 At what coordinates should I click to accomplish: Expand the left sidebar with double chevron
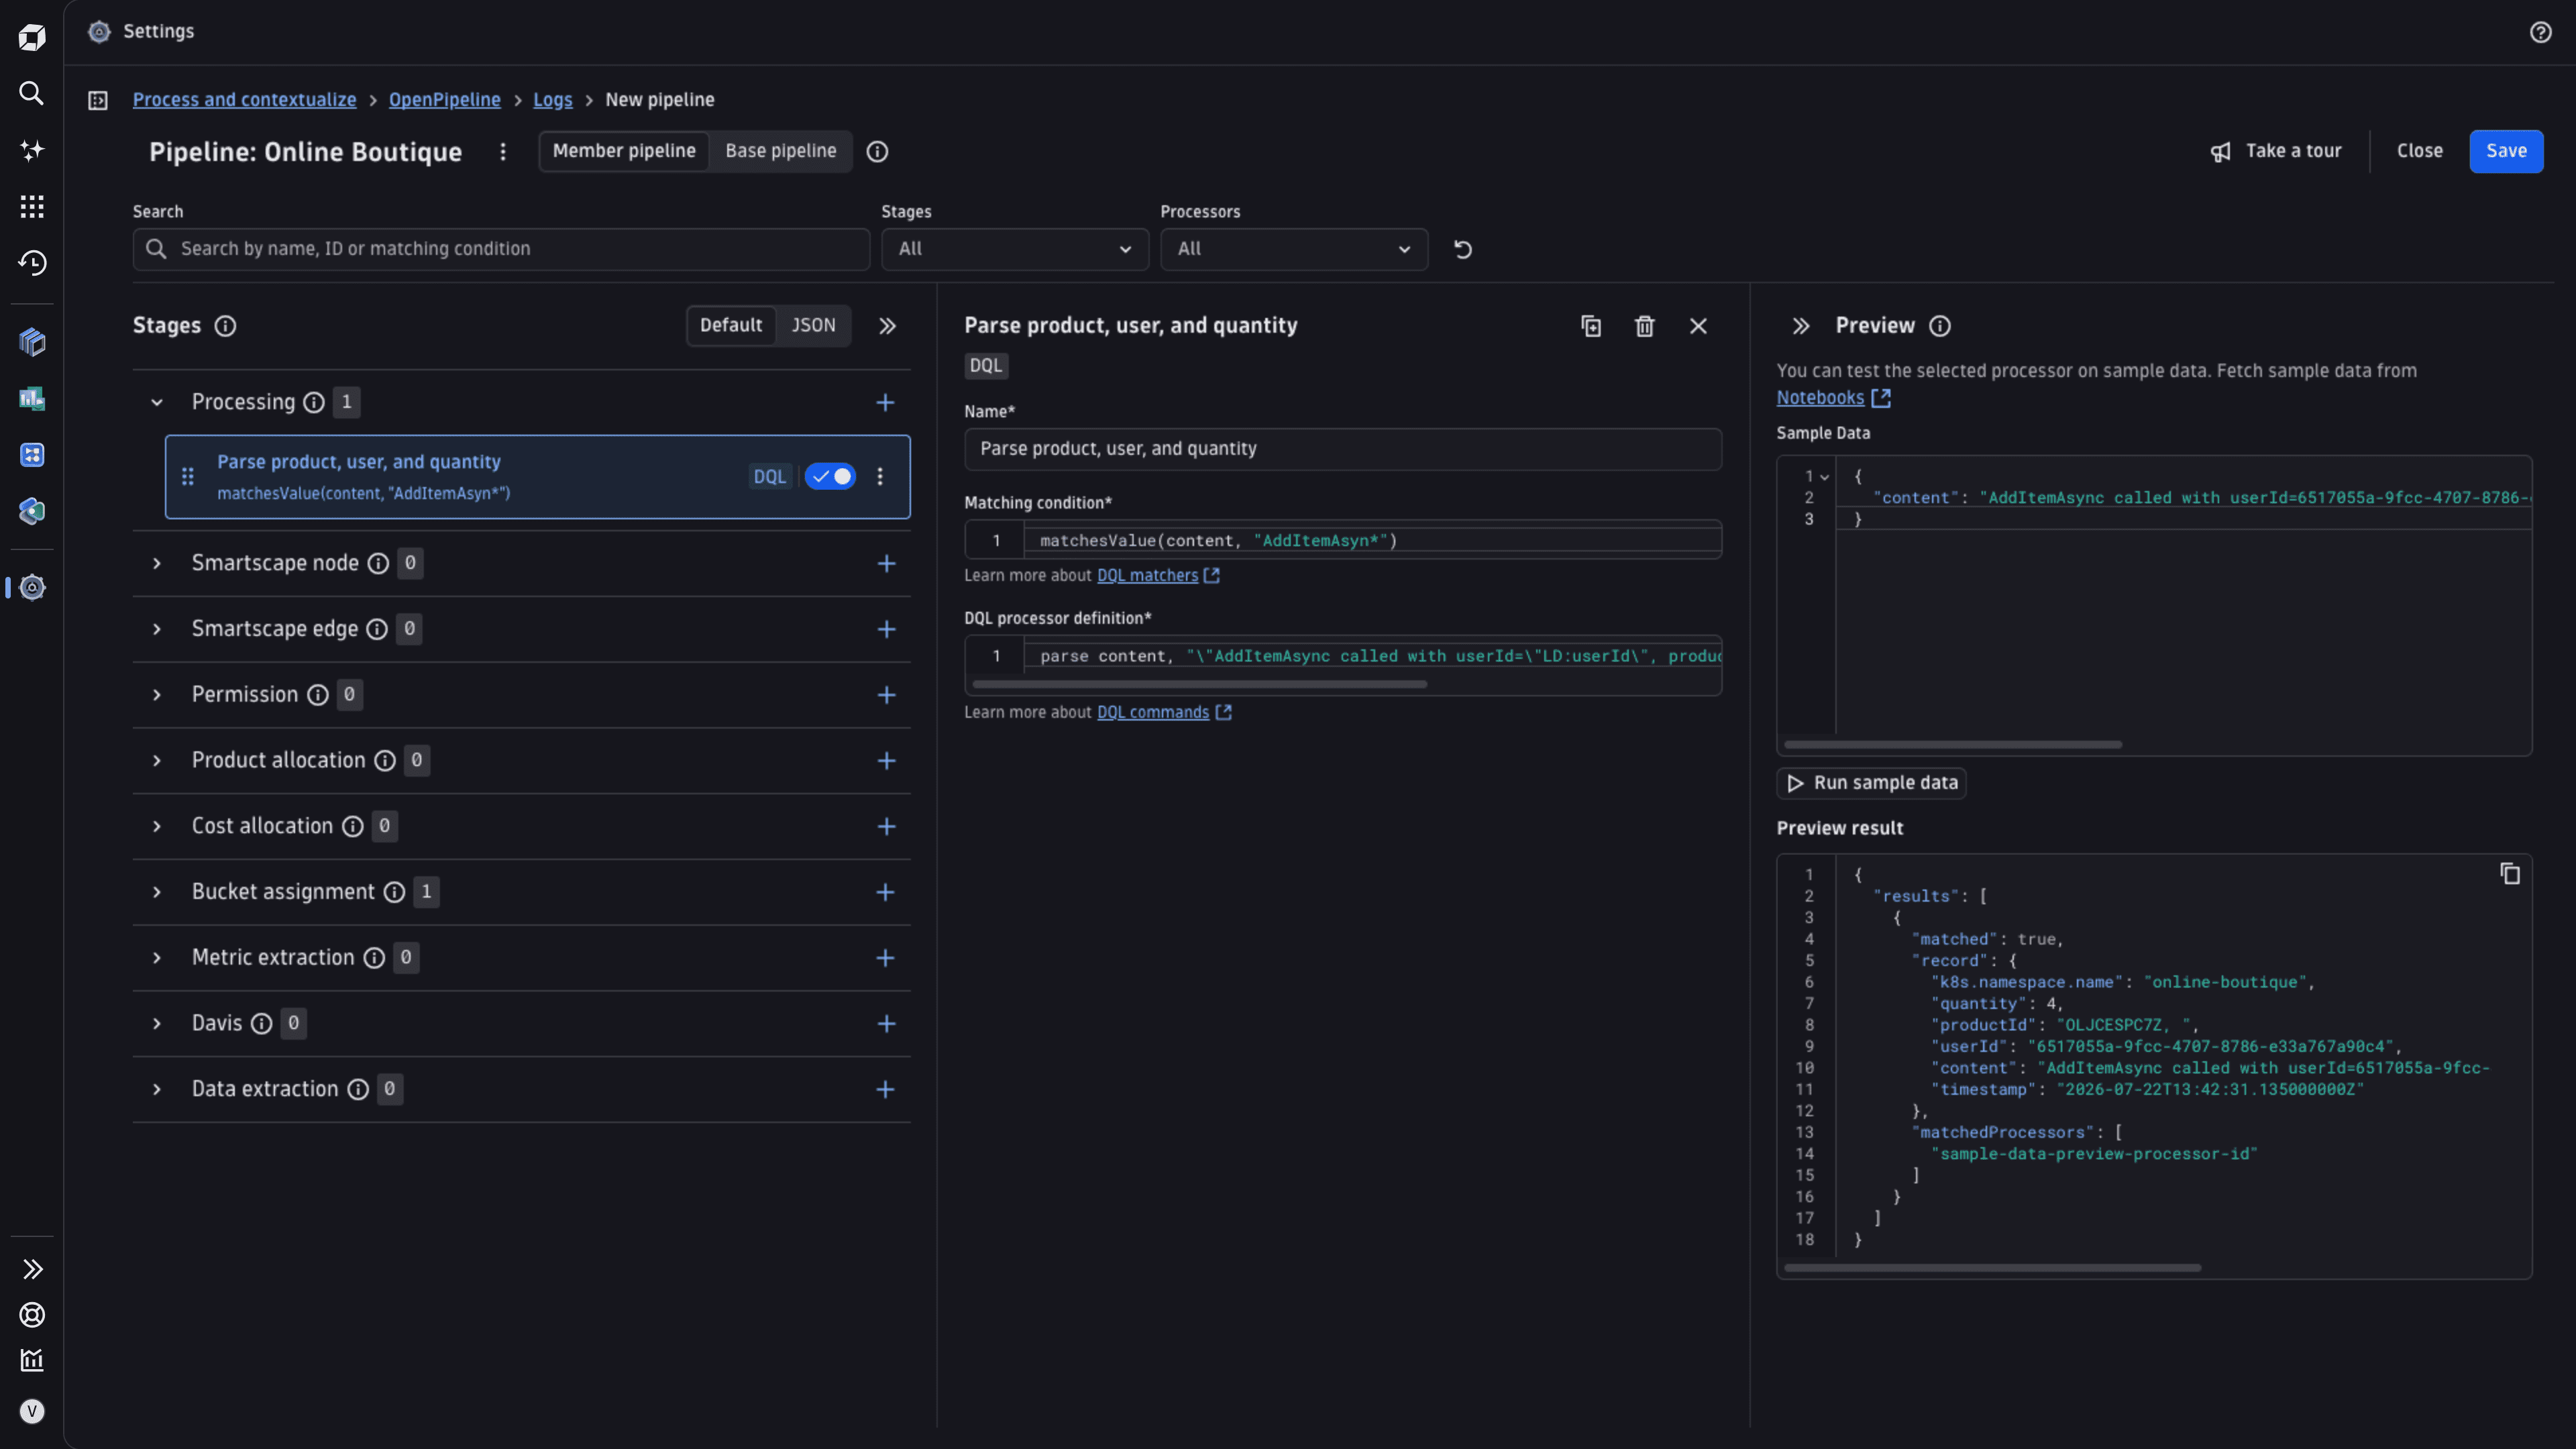point(32,1269)
